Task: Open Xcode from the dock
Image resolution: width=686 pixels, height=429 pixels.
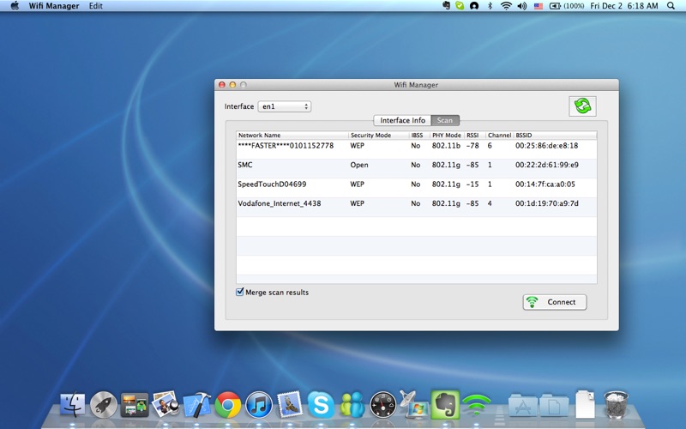Action: pyautogui.click(x=196, y=403)
